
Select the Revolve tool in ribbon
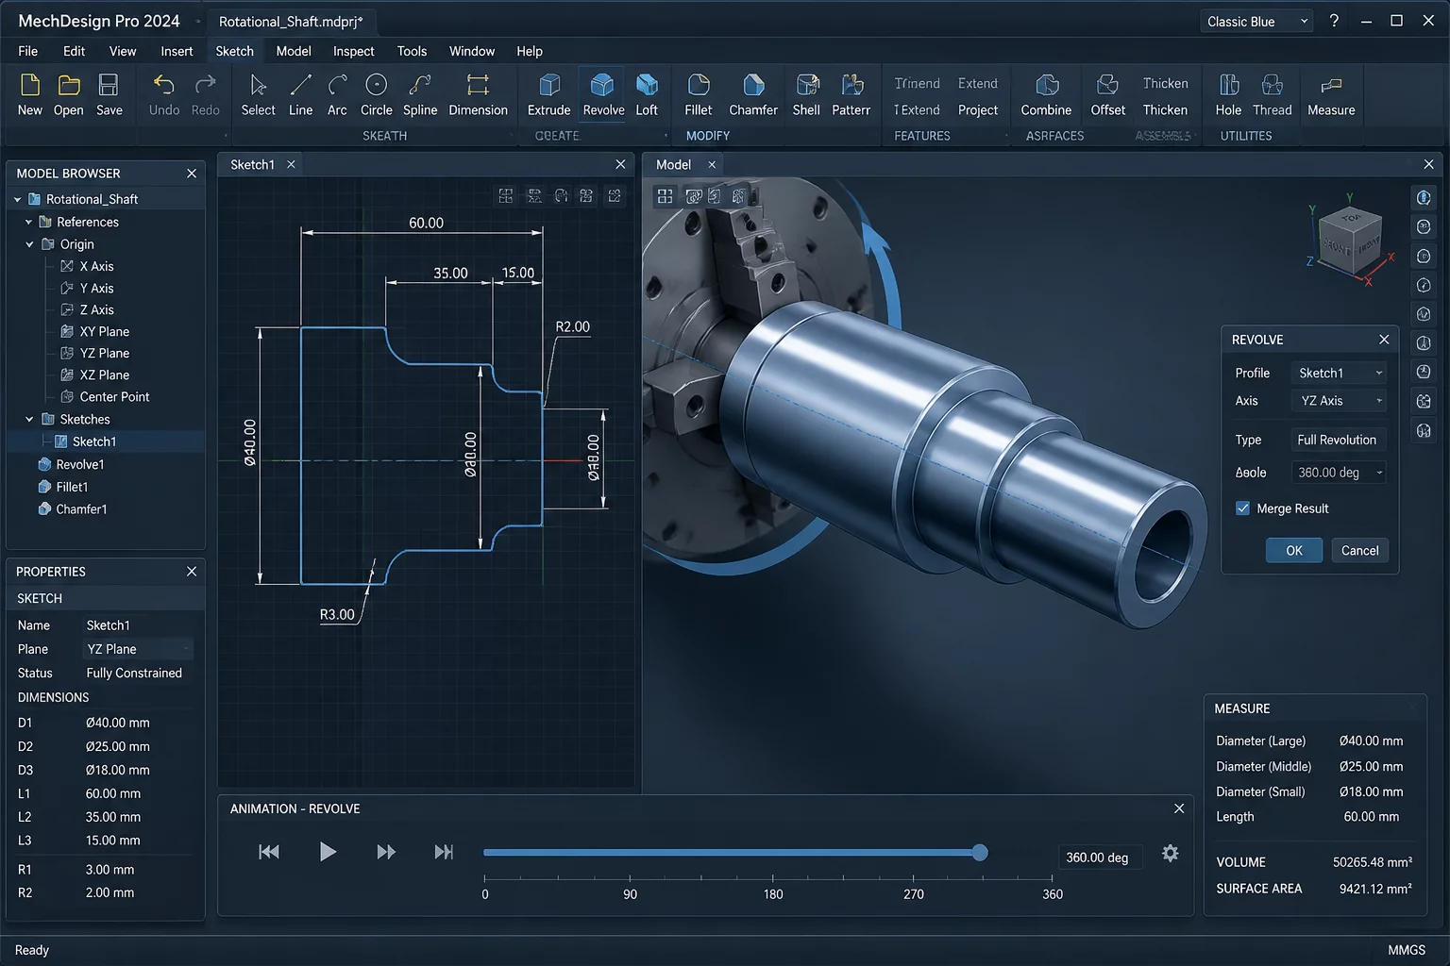[603, 94]
